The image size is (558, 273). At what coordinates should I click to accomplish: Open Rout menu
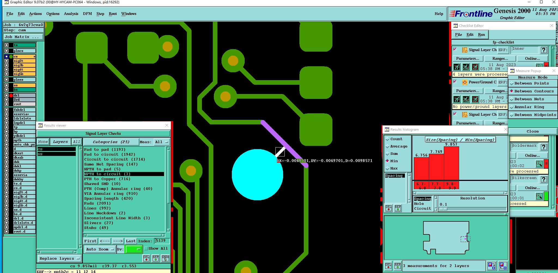113,14
